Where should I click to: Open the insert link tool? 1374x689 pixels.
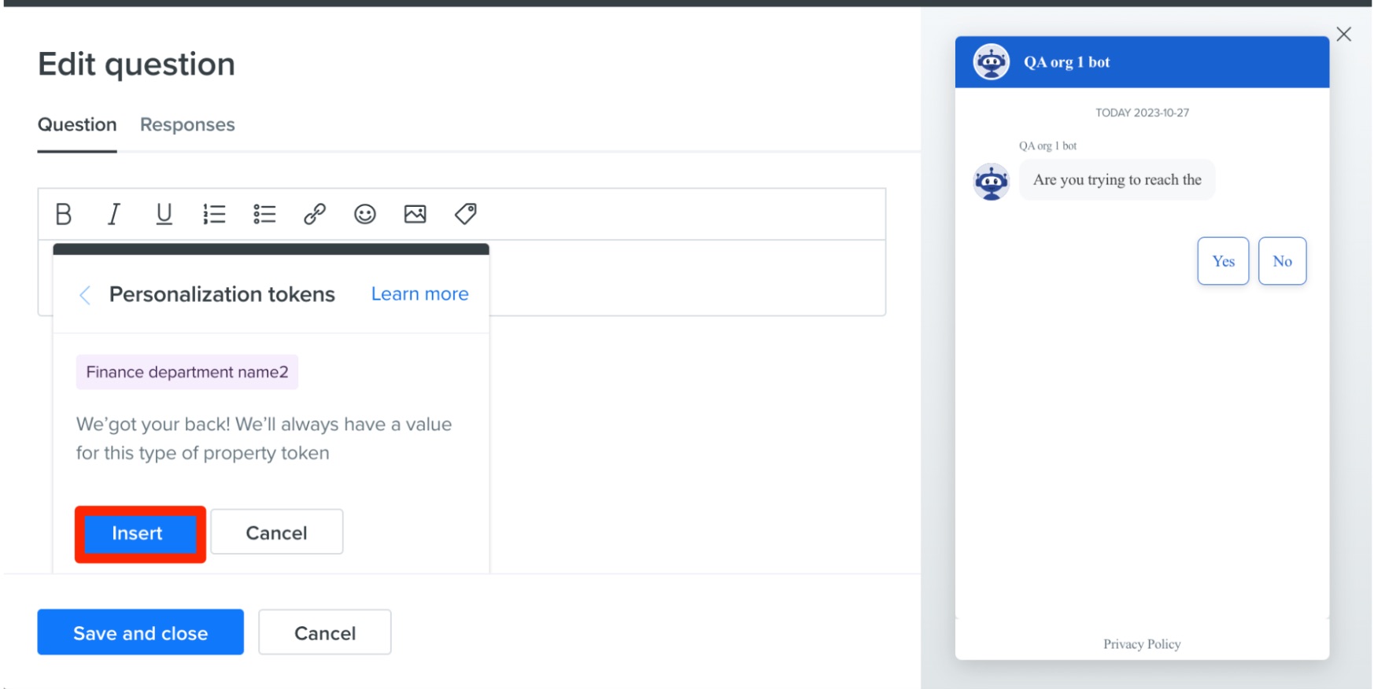(x=315, y=214)
